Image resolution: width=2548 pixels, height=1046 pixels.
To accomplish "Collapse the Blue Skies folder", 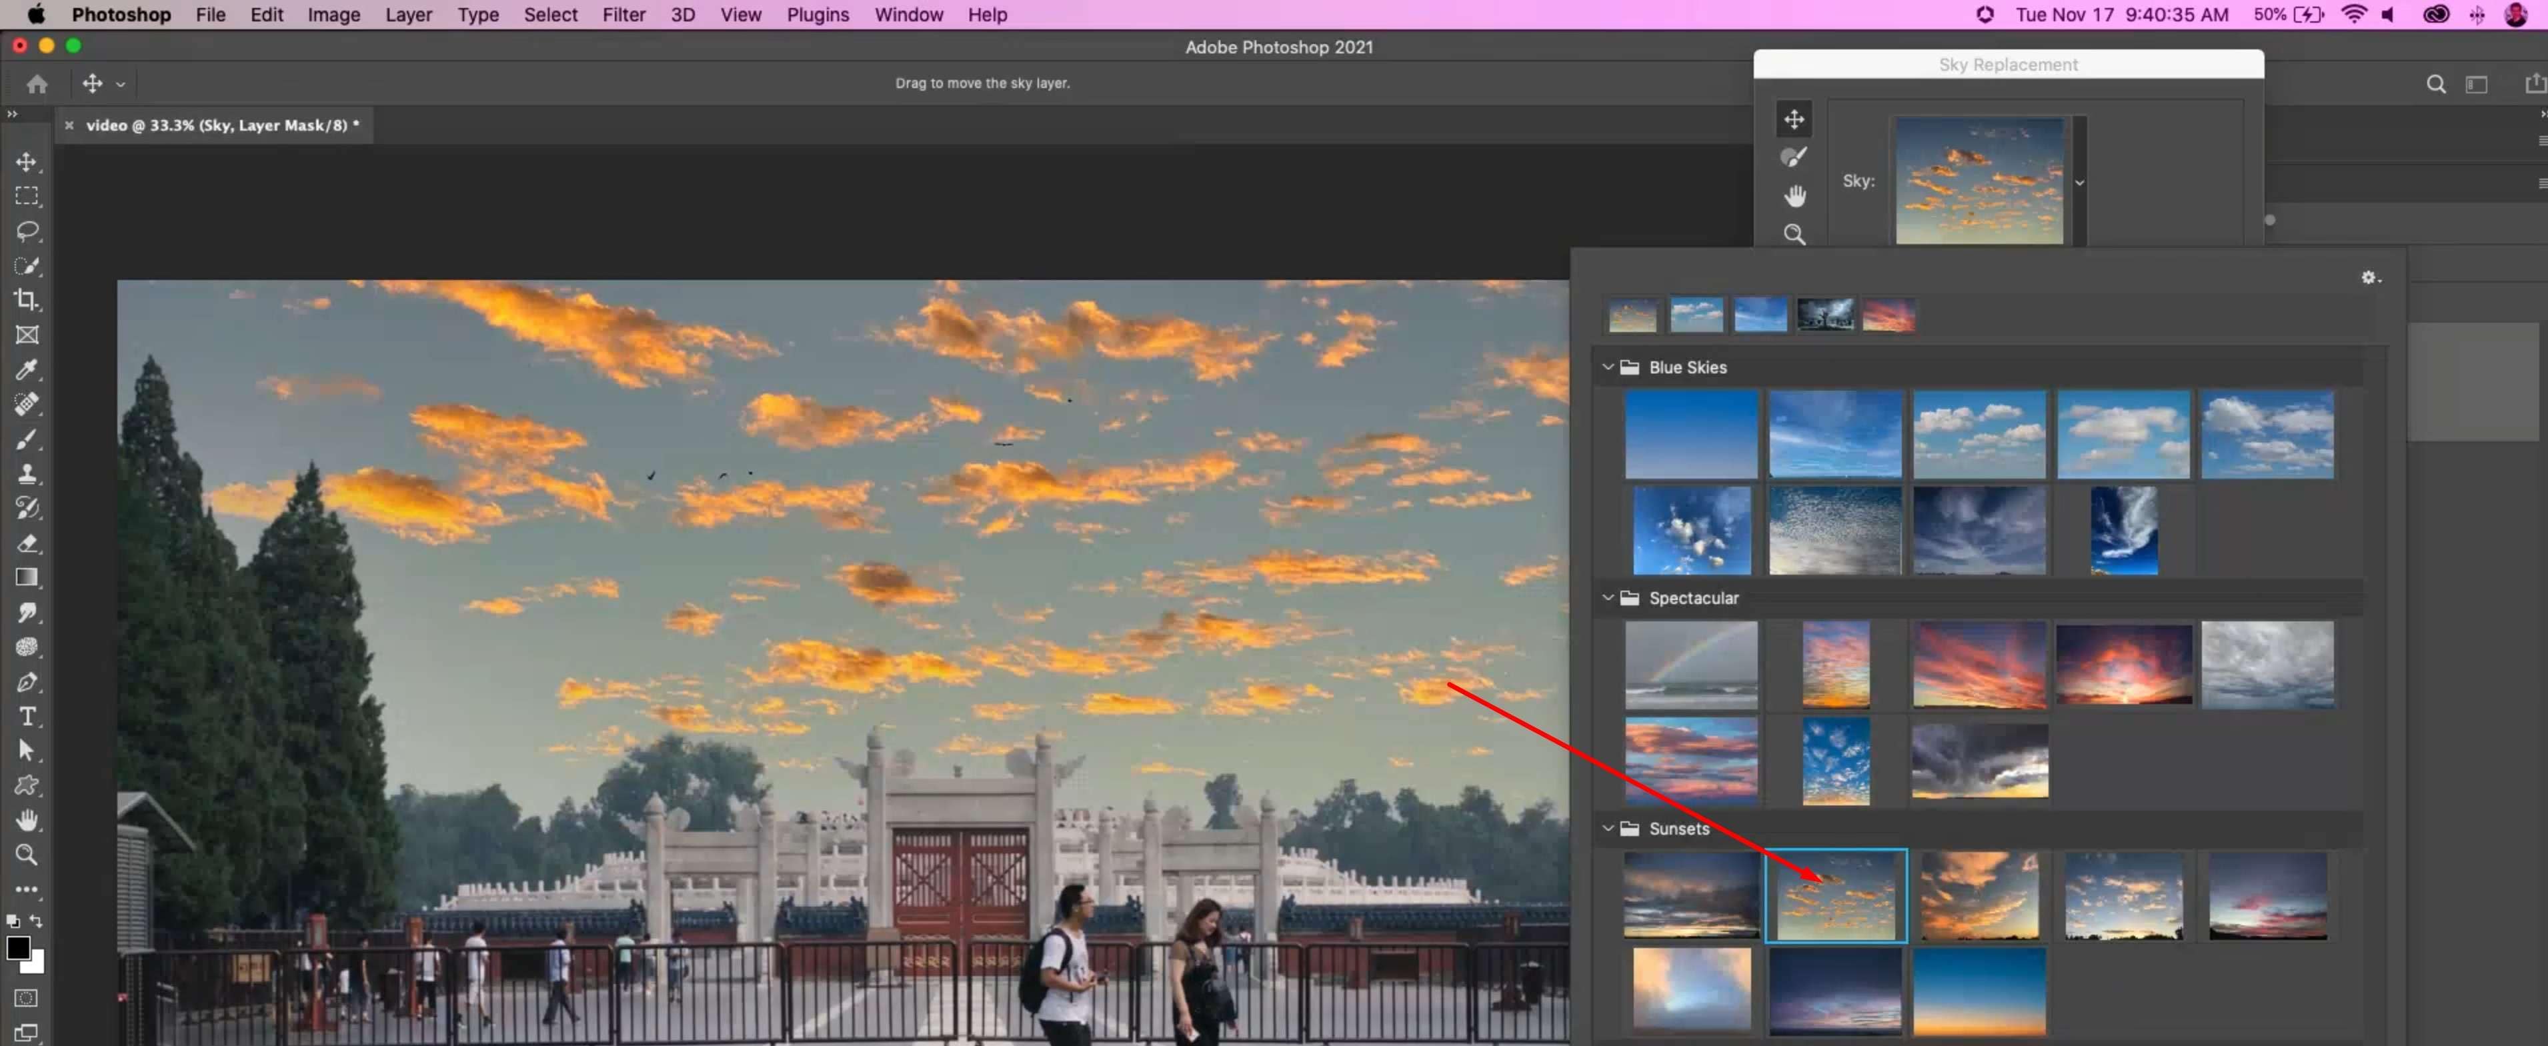I will [x=1607, y=367].
